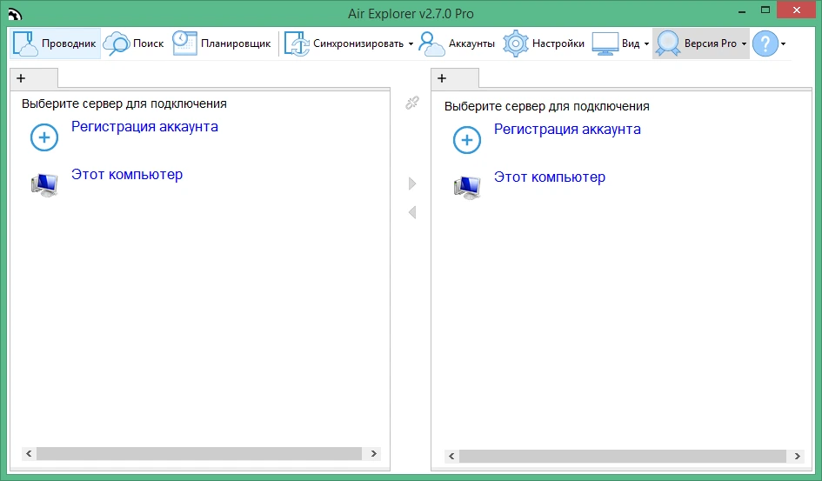Expand the Синхронизировать dropdown arrow
This screenshot has height=481, width=822.
click(x=411, y=44)
